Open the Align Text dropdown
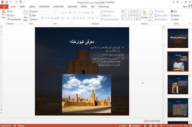 (106, 16)
